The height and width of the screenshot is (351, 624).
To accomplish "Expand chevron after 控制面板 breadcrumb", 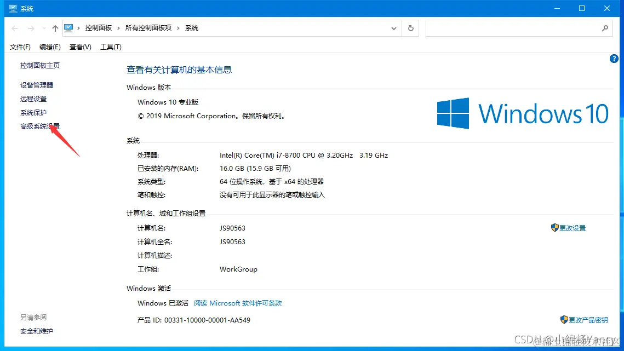I will 118,28.
